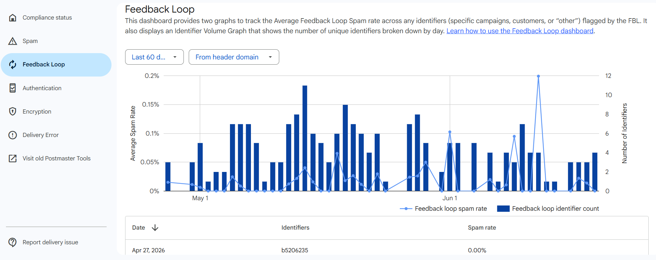Click the Apr 27, 2026 date cell
Image resolution: width=656 pixels, height=260 pixels.
tap(148, 250)
